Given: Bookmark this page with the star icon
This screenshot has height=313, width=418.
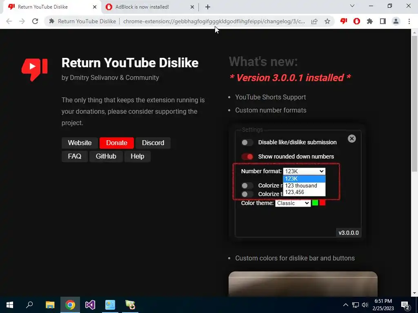Looking at the screenshot, I should coord(327,21).
